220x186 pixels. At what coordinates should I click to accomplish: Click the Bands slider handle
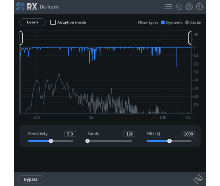(88, 141)
